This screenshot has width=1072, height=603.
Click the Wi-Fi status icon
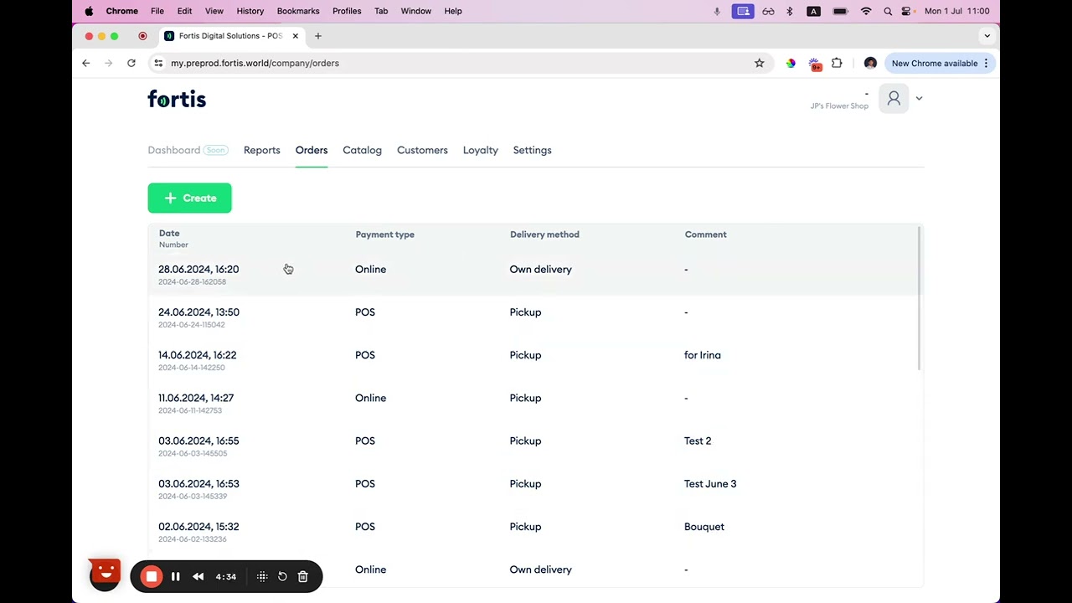pos(866,11)
